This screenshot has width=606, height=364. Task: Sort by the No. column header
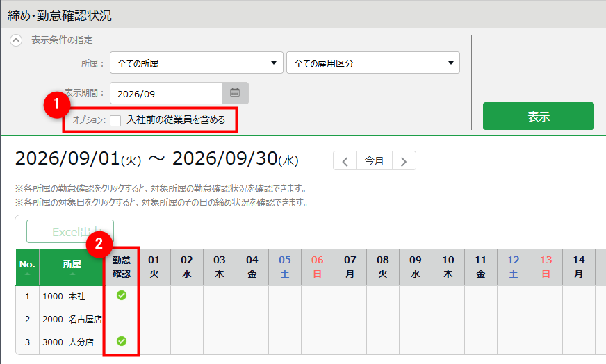pos(27,267)
